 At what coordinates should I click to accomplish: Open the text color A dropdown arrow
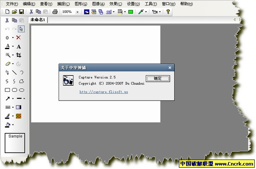[x=13, y=47]
